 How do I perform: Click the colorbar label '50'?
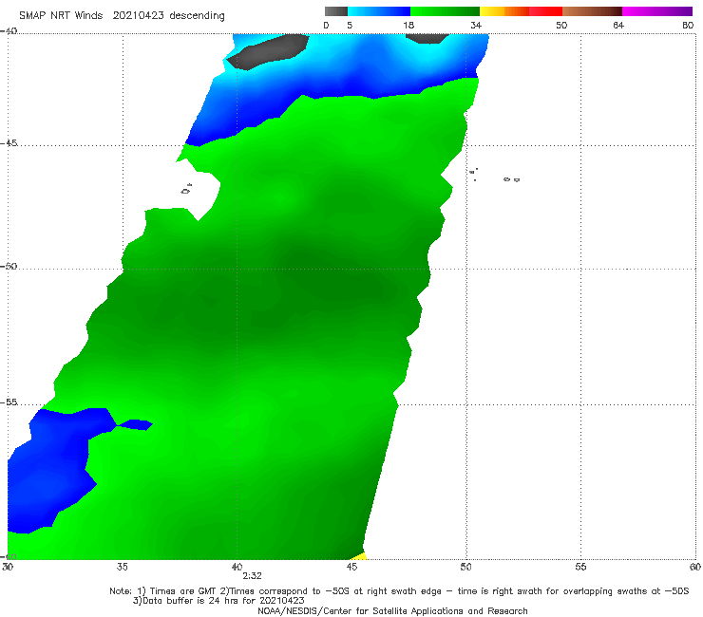point(561,26)
